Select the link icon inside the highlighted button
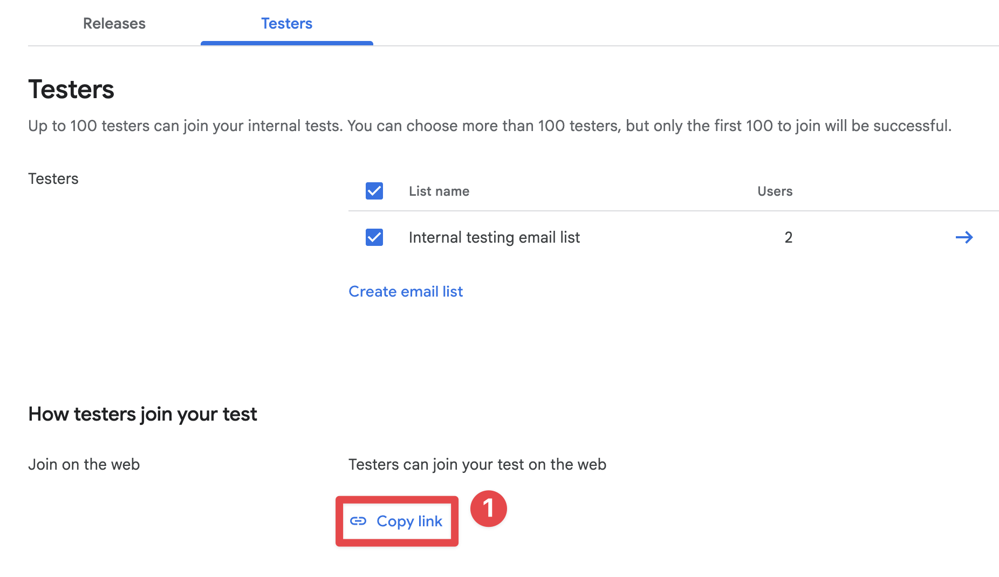The height and width of the screenshot is (577, 999). pyautogui.click(x=358, y=521)
